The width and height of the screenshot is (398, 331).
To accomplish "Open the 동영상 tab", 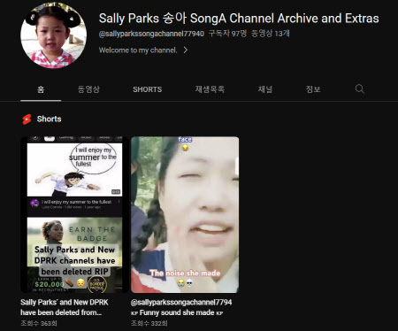I will click(x=88, y=89).
